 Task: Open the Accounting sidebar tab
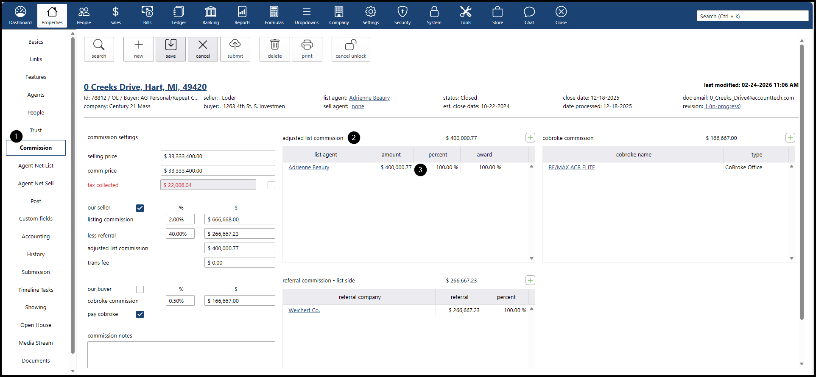(x=36, y=237)
